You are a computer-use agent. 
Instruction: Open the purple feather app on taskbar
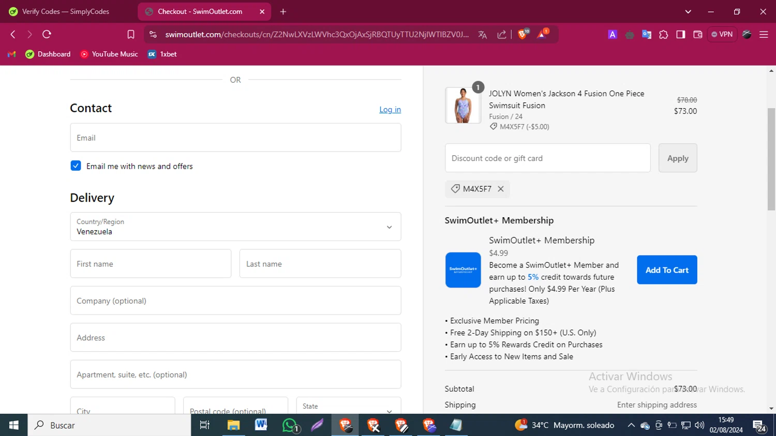click(x=317, y=425)
